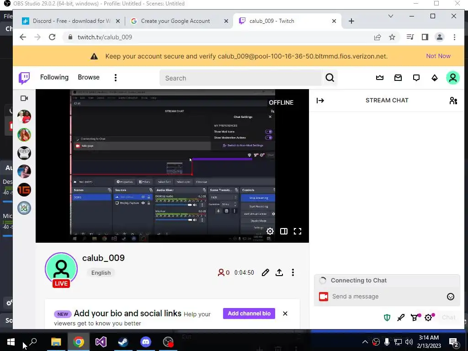The image size is (468, 351).
Task: Open Twitch home via purple logo
Action: [x=24, y=78]
